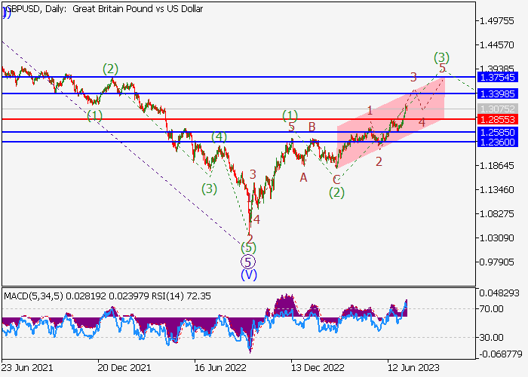Select the red 4 label beside pink channel

[422, 122]
